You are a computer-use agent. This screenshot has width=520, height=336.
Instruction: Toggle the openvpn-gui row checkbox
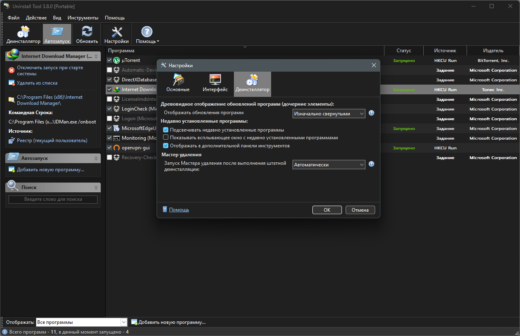pos(109,148)
